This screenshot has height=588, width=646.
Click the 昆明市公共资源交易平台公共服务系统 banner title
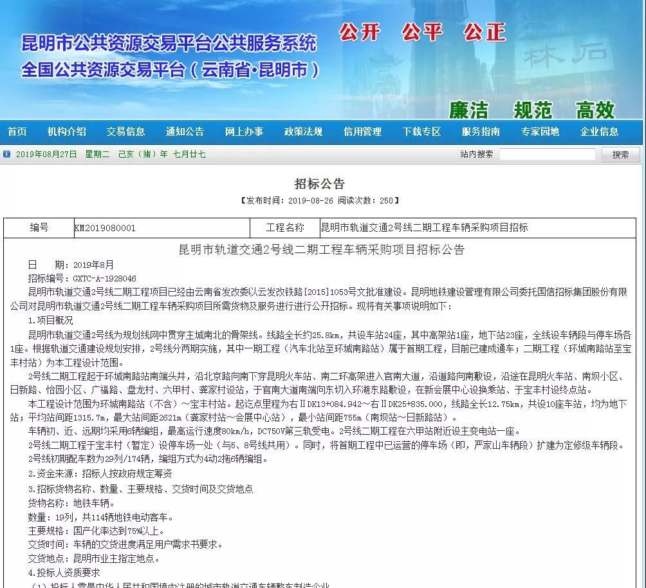point(169,44)
